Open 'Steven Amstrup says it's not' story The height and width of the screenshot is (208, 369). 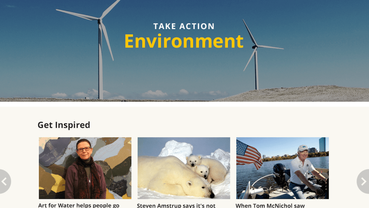tap(176, 205)
